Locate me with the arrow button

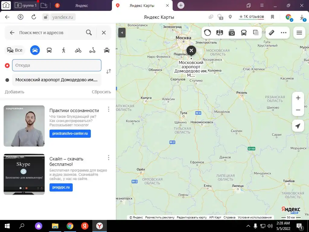click(298, 126)
